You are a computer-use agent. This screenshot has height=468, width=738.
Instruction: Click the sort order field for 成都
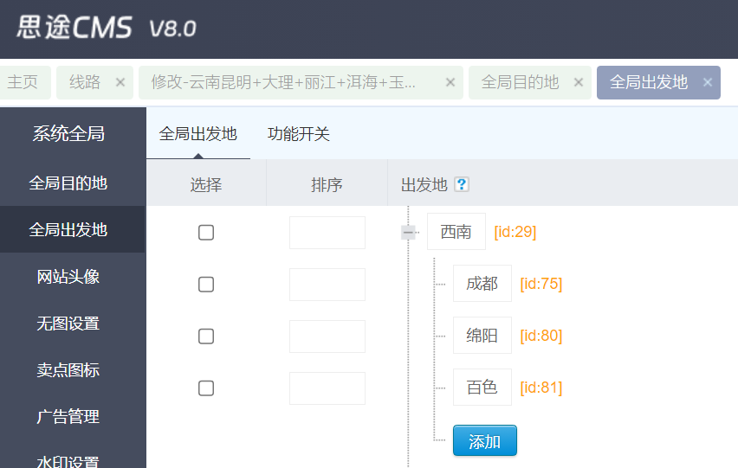pyautogui.click(x=327, y=284)
